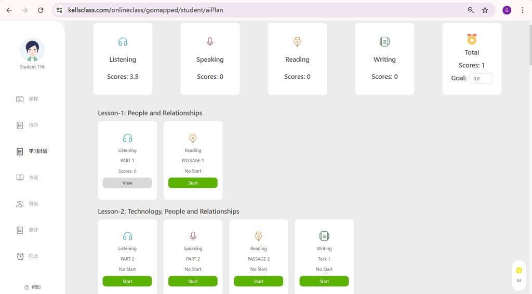Image resolution: width=532 pixels, height=294 pixels.
Task: Open the Chrome three-dot menu
Action: pos(522,10)
